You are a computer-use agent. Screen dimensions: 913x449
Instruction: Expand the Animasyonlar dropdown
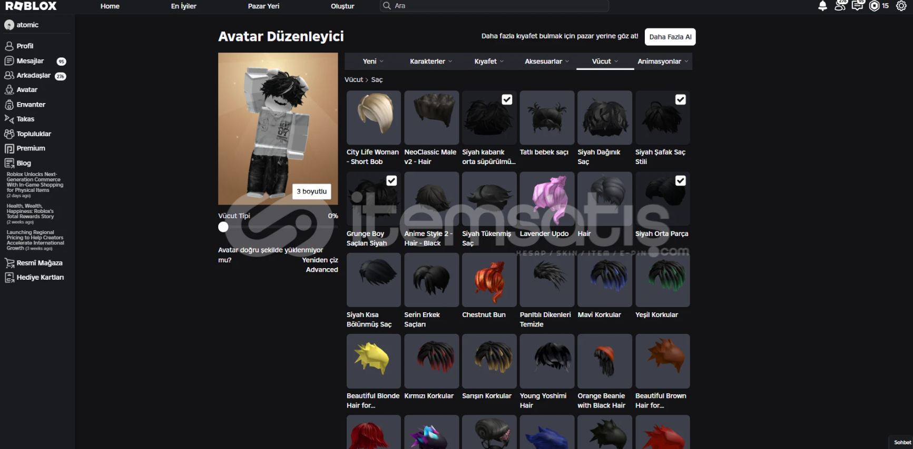coord(663,62)
